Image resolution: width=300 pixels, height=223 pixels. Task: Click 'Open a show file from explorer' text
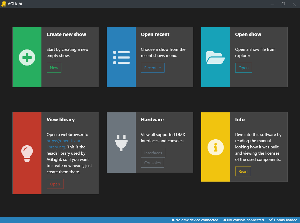255,52
